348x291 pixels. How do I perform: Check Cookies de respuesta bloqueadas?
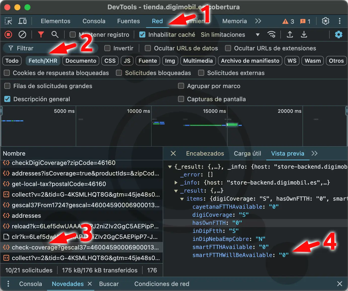click(7, 73)
